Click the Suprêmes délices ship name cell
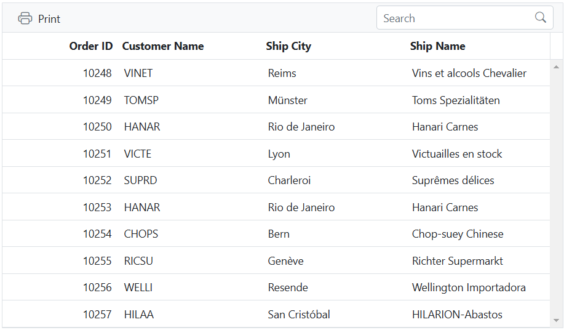 click(x=453, y=180)
